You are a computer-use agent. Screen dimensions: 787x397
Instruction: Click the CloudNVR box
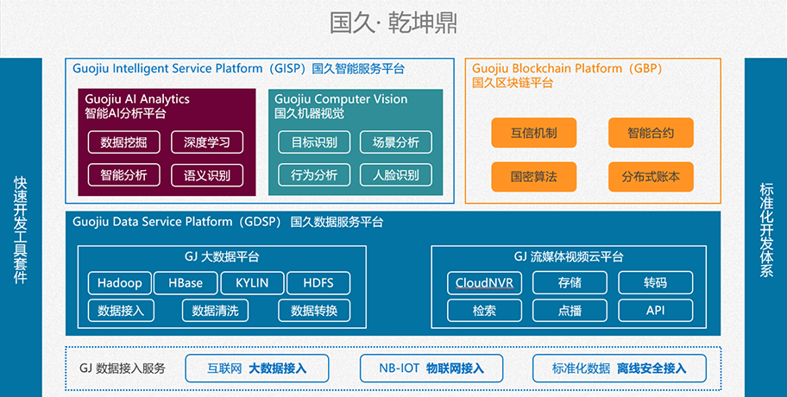point(485,283)
